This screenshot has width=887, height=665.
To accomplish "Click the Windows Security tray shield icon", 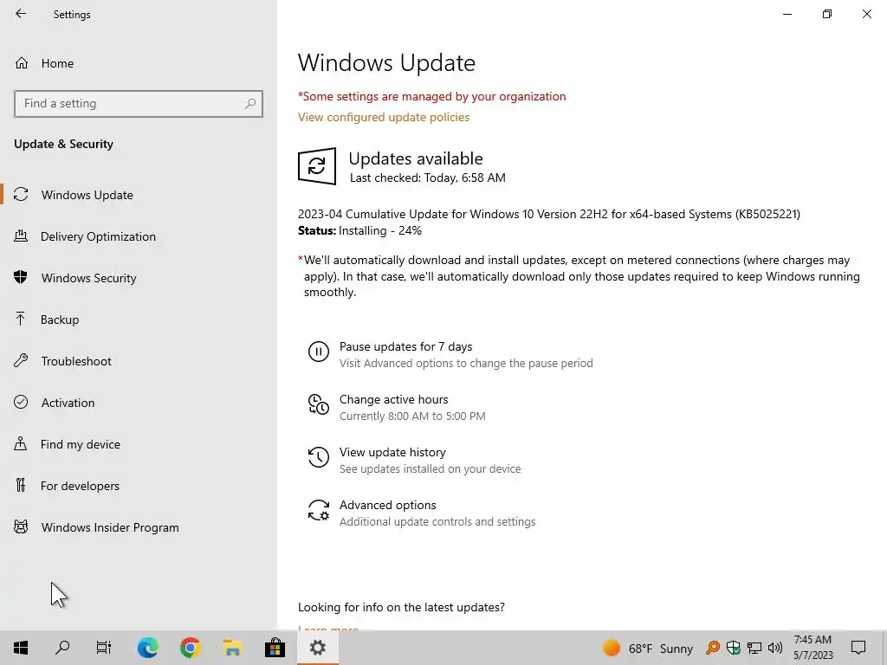I will [x=734, y=648].
